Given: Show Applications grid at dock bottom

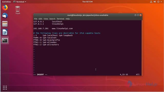Looking at the screenshot, I should point(5,88).
